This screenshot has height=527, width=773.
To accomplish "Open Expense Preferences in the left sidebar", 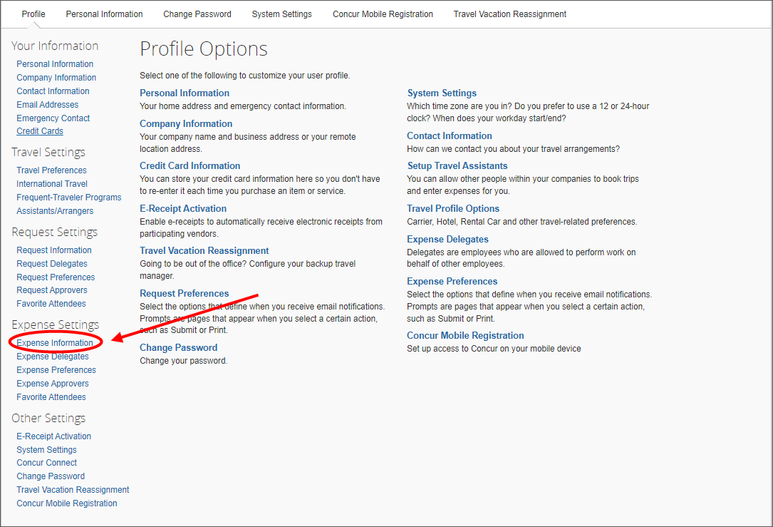I will (56, 370).
